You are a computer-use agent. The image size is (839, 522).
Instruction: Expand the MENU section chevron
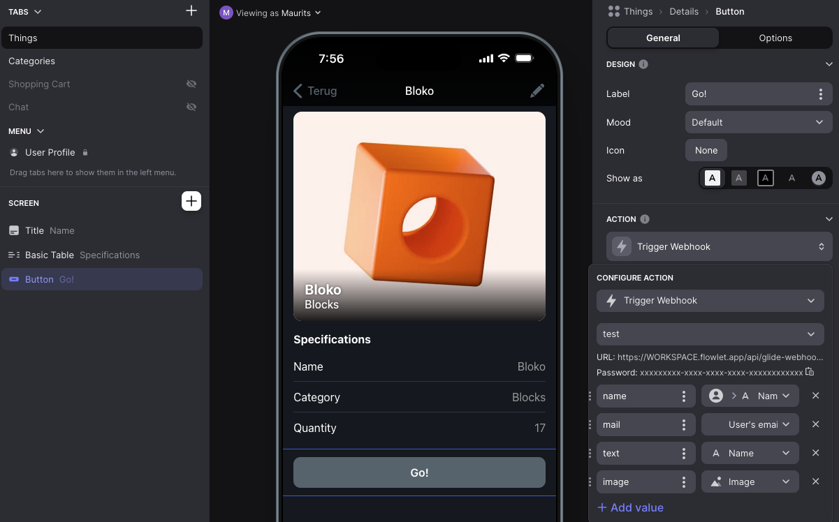tap(41, 131)
